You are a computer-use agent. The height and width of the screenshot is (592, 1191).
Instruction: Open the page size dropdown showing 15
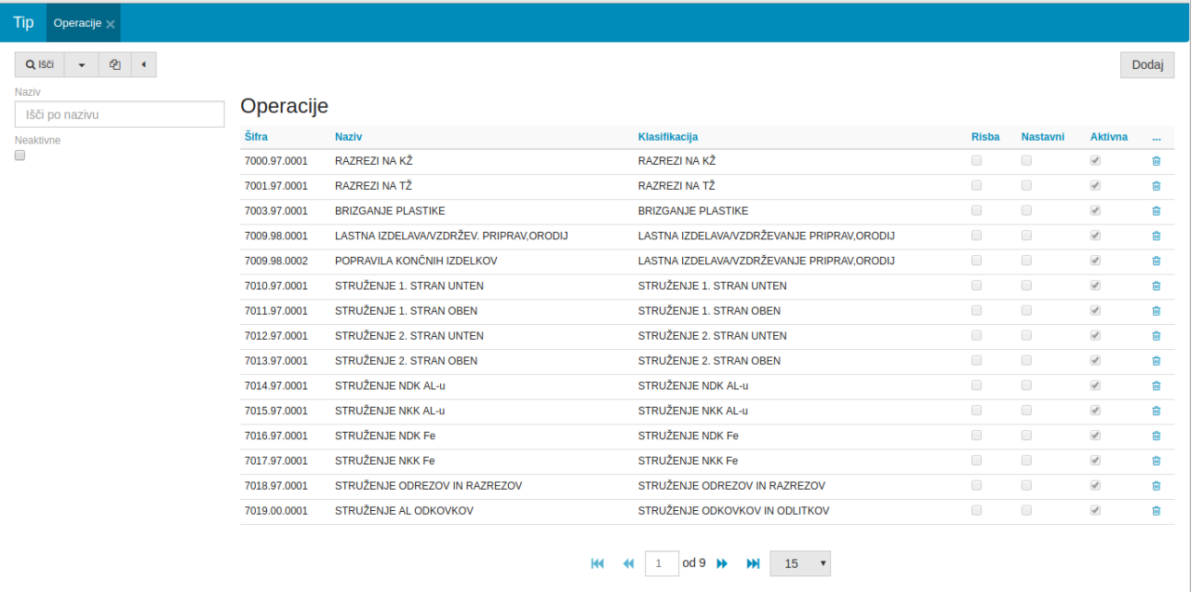[799, 564]
